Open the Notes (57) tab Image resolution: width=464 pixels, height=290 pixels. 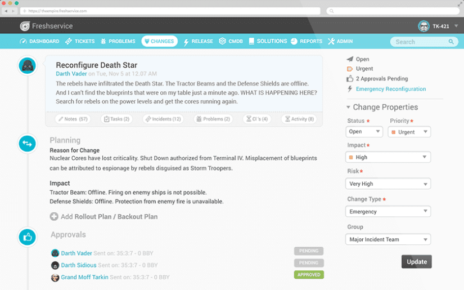[x=73, y=119]
